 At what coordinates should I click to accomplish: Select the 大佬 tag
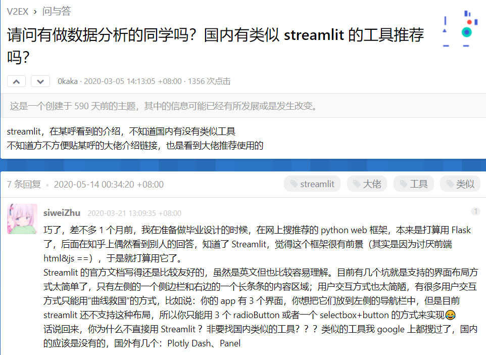367,184
